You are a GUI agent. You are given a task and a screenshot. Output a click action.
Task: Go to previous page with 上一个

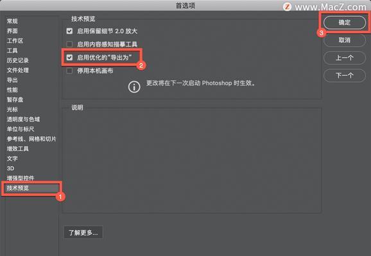(x=345, y=58)
